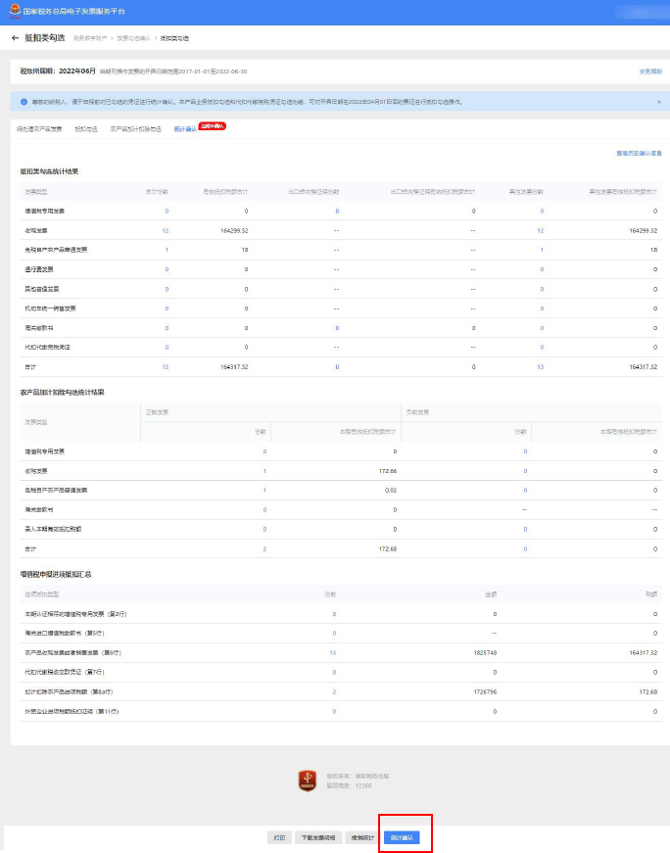The width and height of the screenshot is (670, 853).
Task: Open the link above the statistics table
Action: click(639, 153)
